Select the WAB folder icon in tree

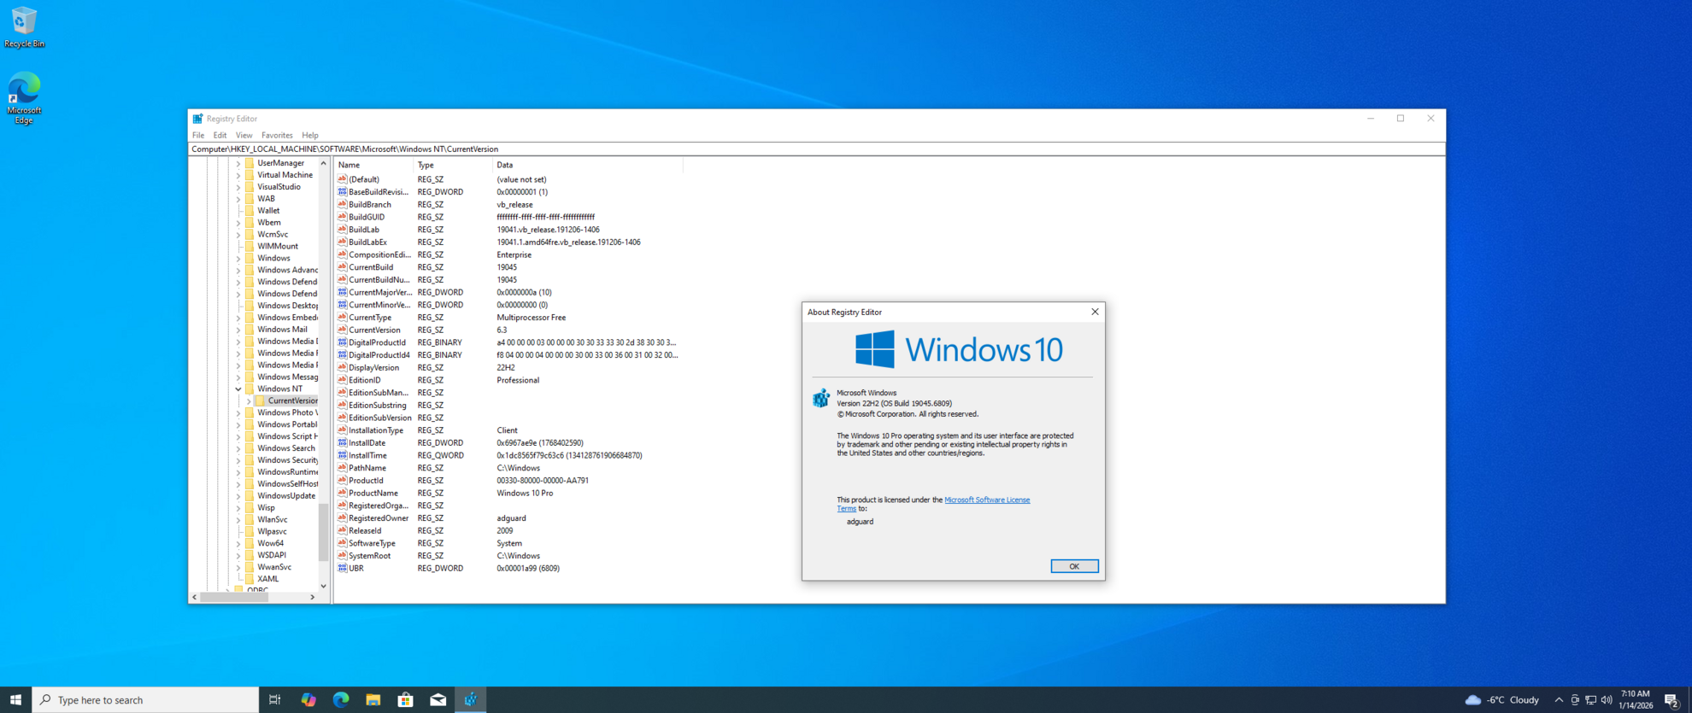pos(250,198)
